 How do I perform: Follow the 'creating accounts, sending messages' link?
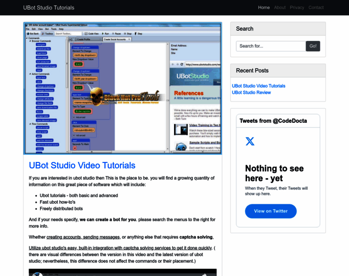tap(83, 237)
